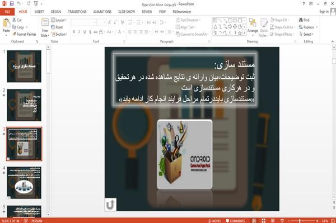Image resolution: width=336 pixels, height=223 pixels.
Task: Expand the Align Text dropdown
Action: (185, 27)
